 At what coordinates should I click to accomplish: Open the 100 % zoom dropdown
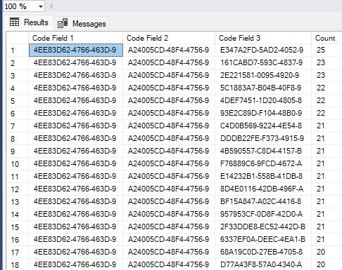41,6
